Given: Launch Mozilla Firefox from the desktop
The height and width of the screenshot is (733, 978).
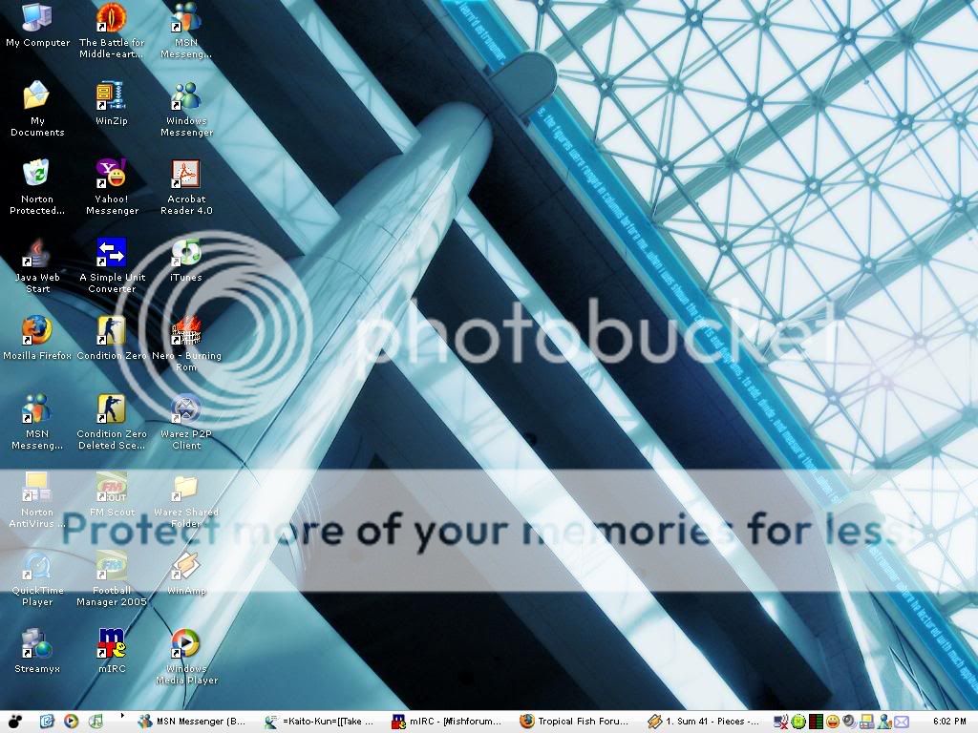Looking at the screenshot, I should pyautogui.click(x=36, y=331).
